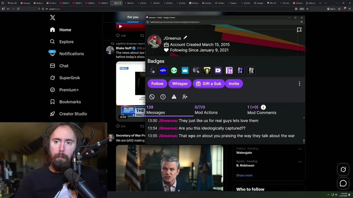Viewport: 353px width, 198px height.
Task: Click the armored character badge
Action: 196,70
